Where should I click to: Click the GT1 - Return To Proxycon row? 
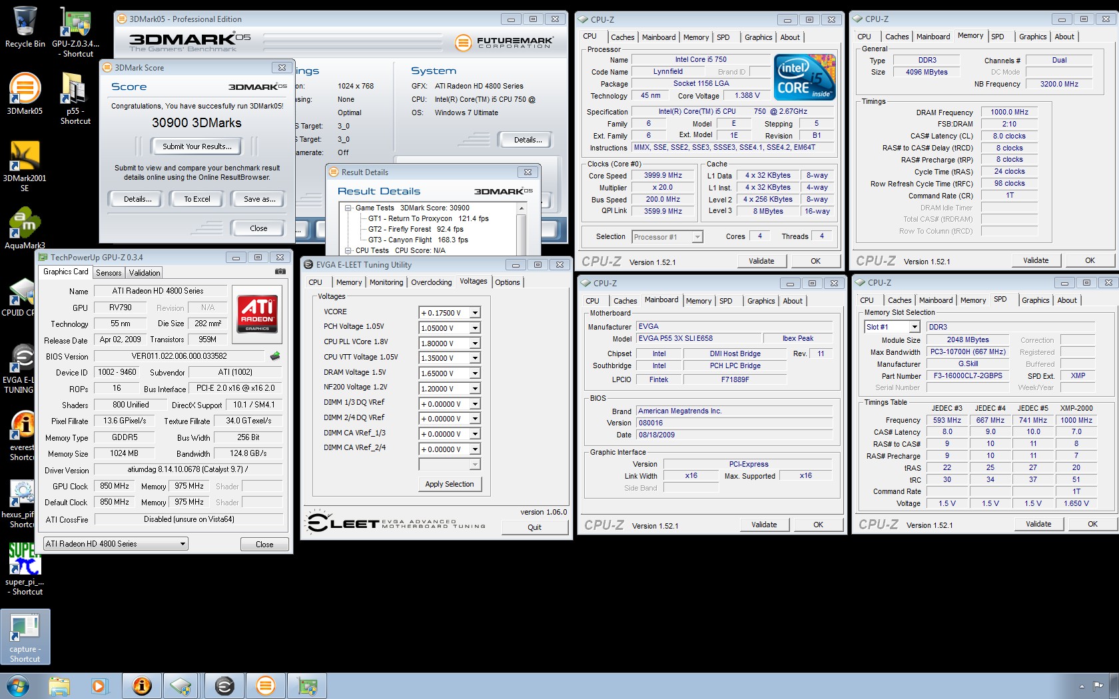point(428,218)
